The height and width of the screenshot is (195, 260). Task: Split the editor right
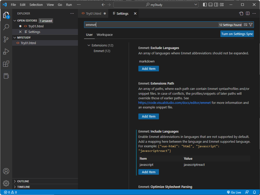(x=248, y=13)
